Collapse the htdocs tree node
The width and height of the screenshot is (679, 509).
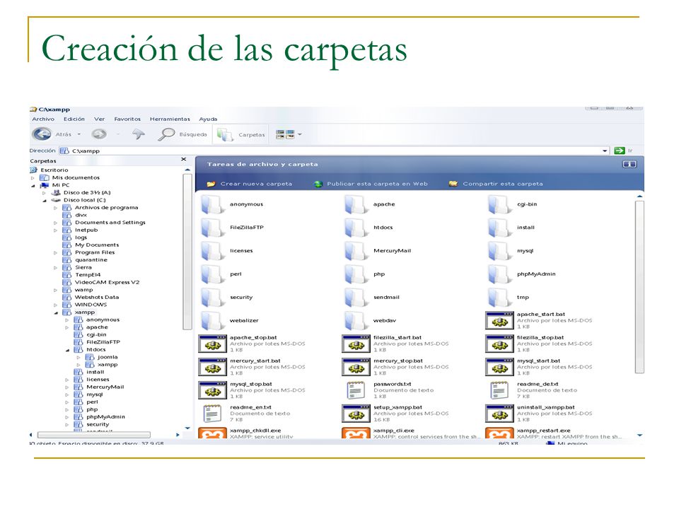[67, 350]
